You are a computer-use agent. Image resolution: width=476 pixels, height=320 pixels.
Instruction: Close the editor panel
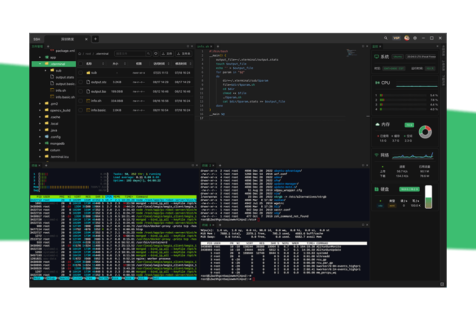coord(367,46)
